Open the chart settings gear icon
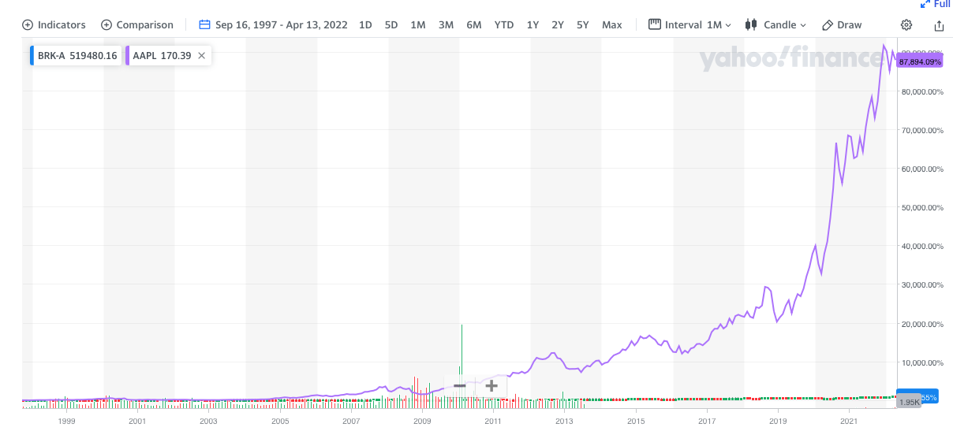This screenshot has width=953, height=431. pos(906,24)
